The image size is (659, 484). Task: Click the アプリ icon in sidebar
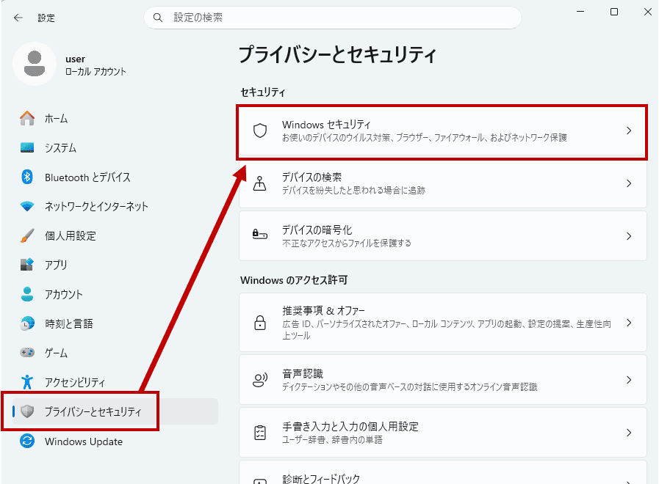[27, 265]
